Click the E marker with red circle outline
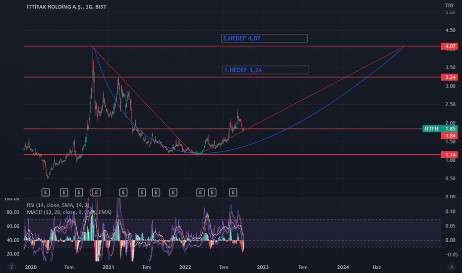The height and width of the screenshot is (273, 462). [x=96, y=193]
